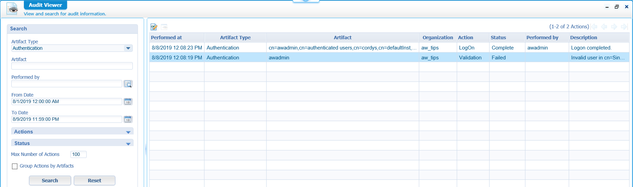The image size is (633, 187).
Task: Minimize the Audit Viewer window
Action: coord(607,7)
